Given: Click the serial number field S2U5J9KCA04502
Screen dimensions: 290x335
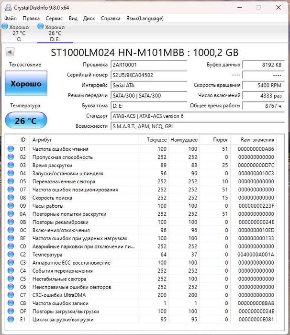Looking at the screenshot, I should [149, 75].
